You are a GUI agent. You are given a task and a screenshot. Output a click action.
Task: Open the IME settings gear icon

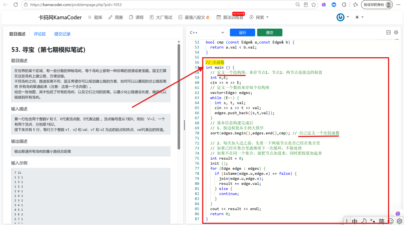click(x=400, y=221)
